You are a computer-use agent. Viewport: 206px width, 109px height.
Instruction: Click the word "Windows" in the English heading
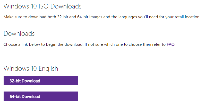16,69
